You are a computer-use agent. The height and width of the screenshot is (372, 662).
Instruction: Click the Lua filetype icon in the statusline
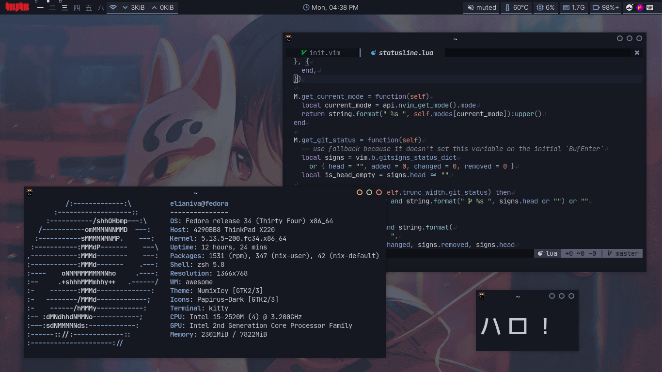coord(540,253)
